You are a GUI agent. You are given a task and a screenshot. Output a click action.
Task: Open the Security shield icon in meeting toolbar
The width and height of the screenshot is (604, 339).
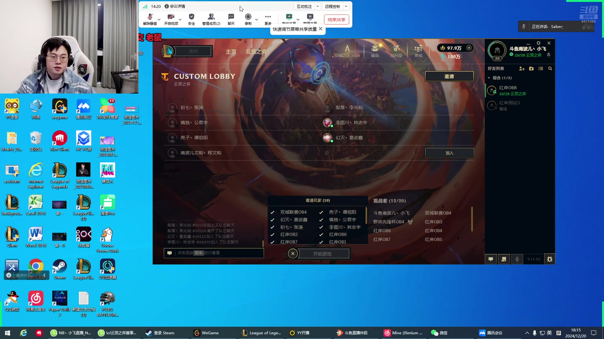pos(192,19)
